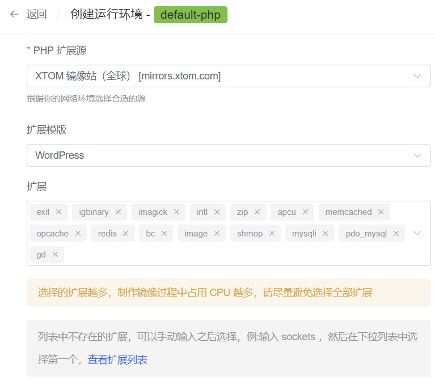Remove the bc extension tag
435x385 pixels.
(164, 233)
